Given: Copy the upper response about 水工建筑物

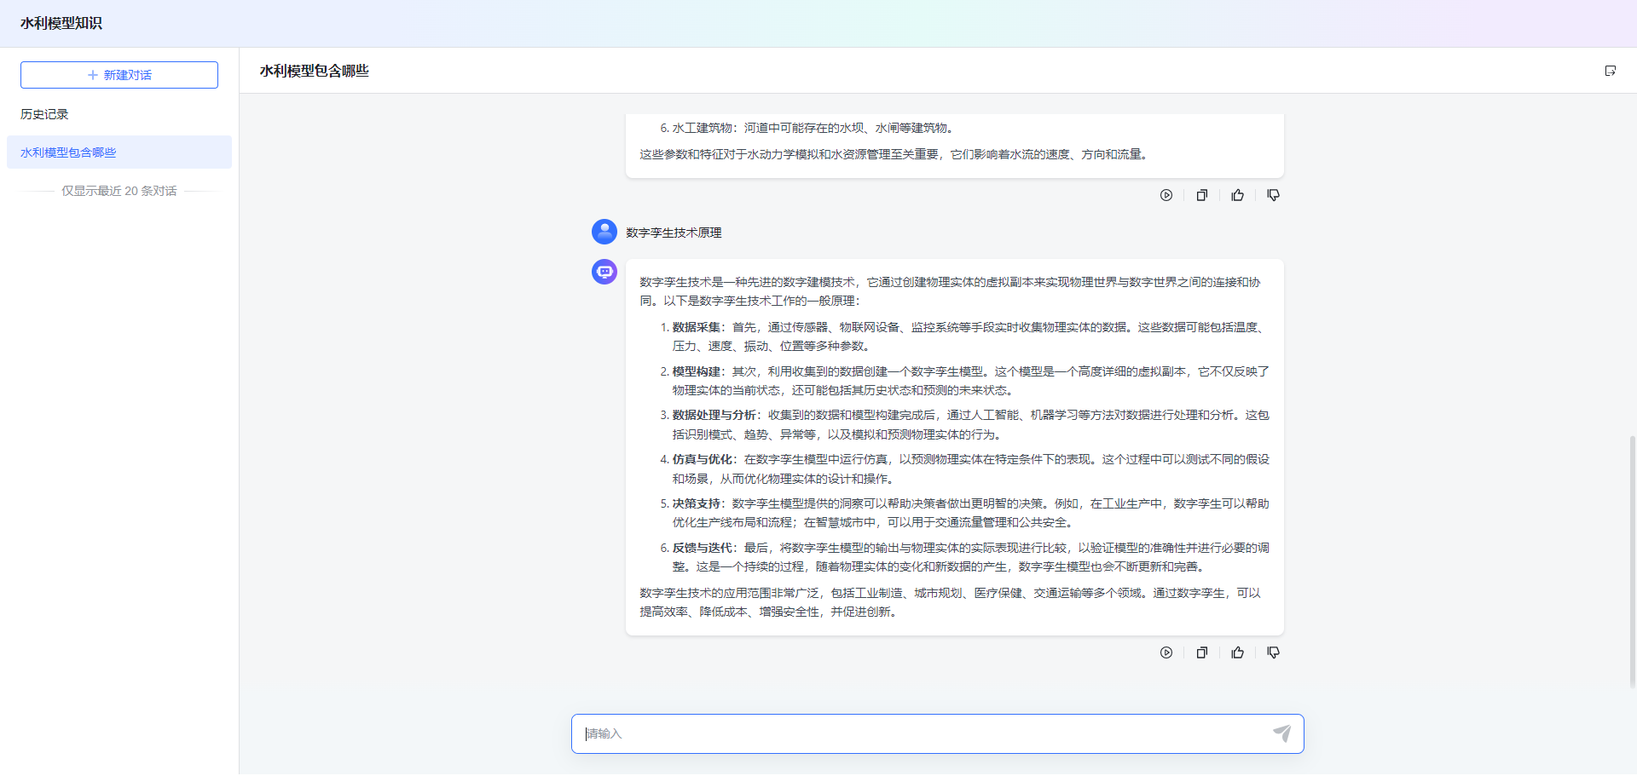Looking at the screenshot, I should [1202, 195].
